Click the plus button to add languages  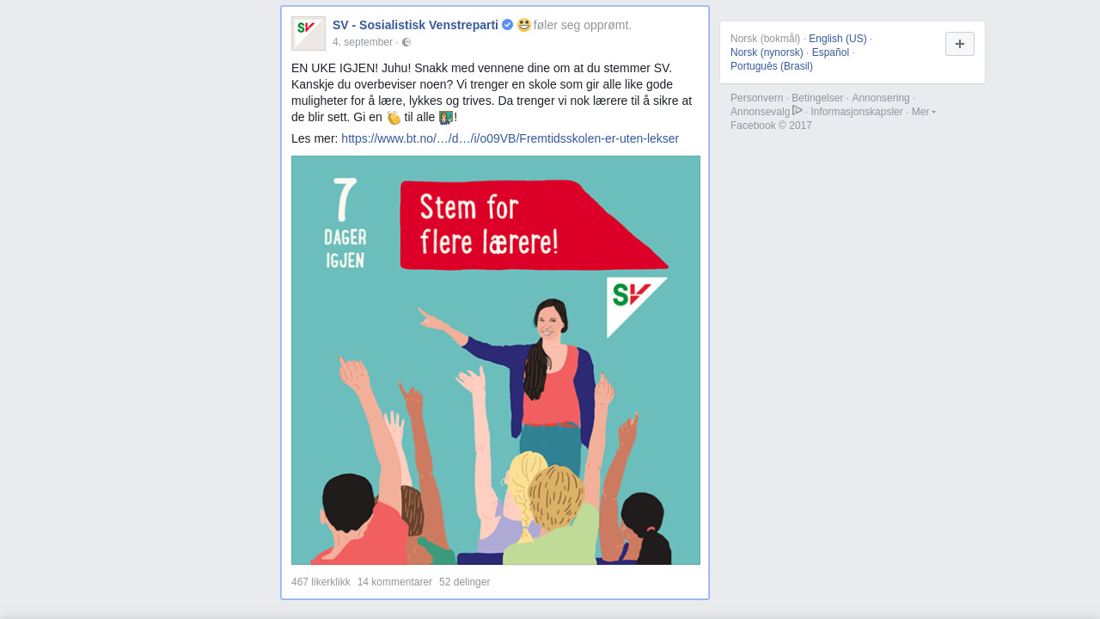(x=960, y=44)
